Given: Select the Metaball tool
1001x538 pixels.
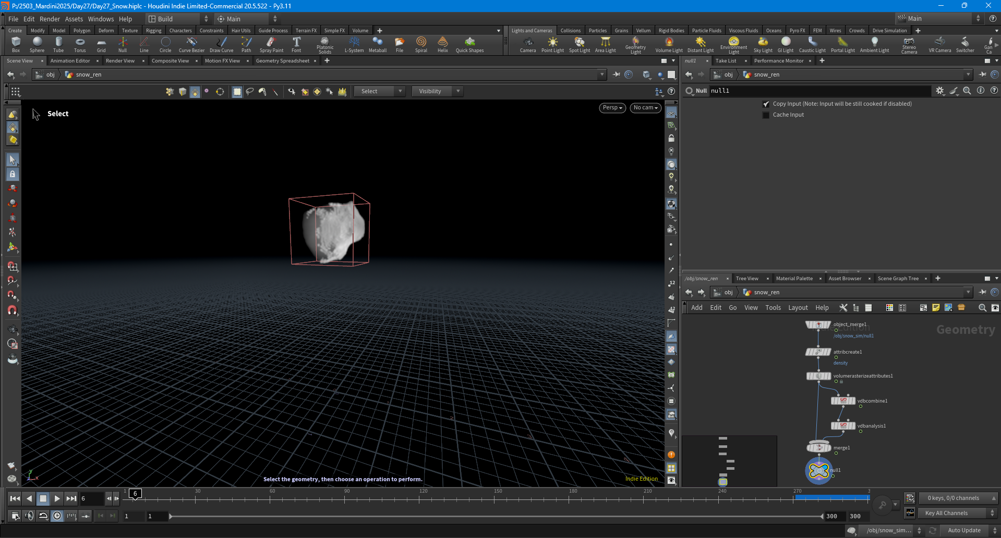Looking at the screenshot, I should (x=378, y=45).
